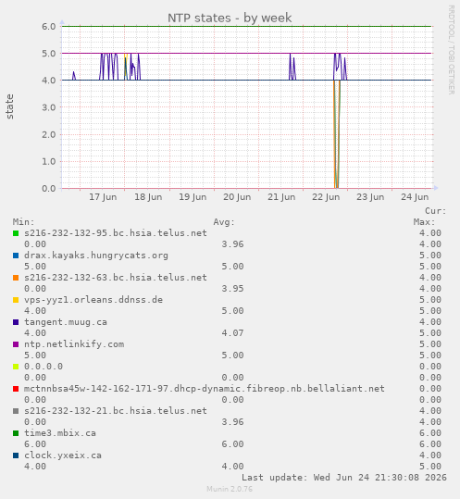Click the orange swatch for s216-232-132-63.bc.hsia.telus.net
Image resolution: width=460 pixels, height=499 pixels.
tap(16, 278)
